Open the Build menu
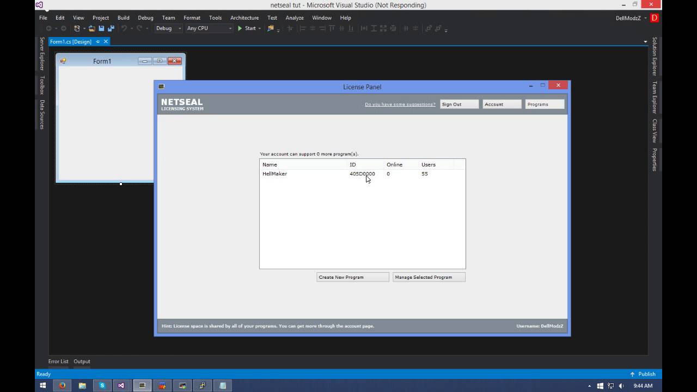This screenshot has height=392, width=697. (x=124, y=17)
